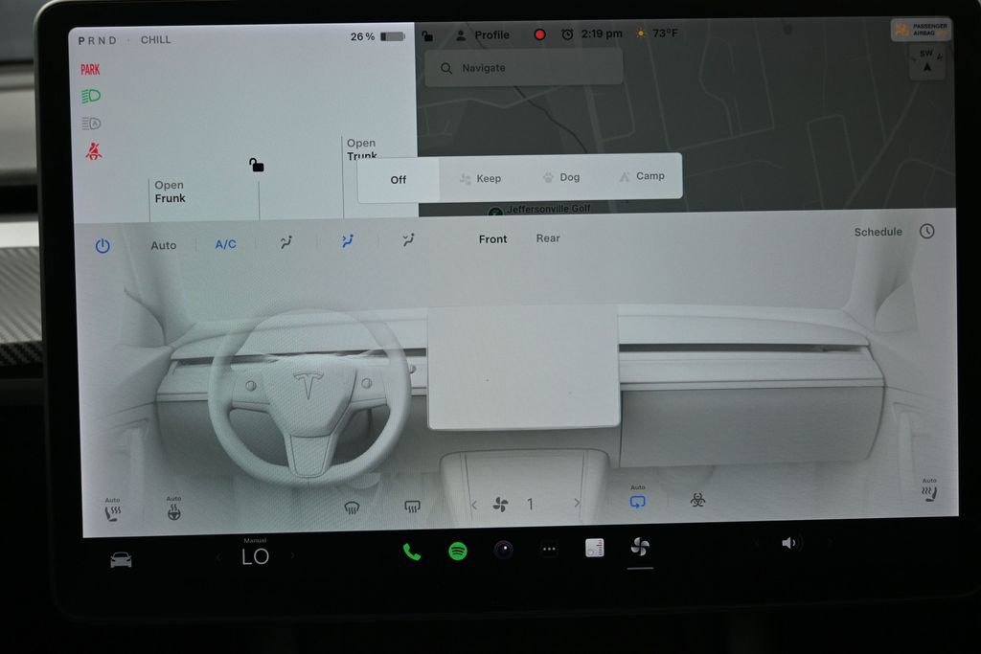Tap the fan speed icon

click(500, 504)
